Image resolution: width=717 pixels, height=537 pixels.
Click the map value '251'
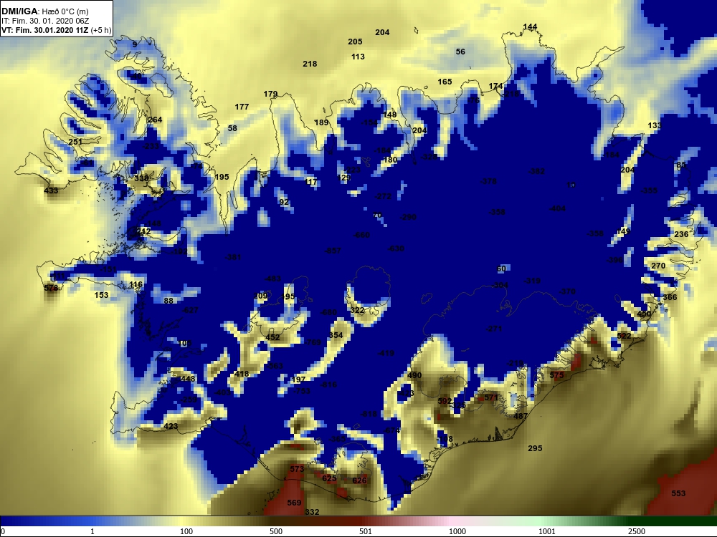(x=75, y=142)
